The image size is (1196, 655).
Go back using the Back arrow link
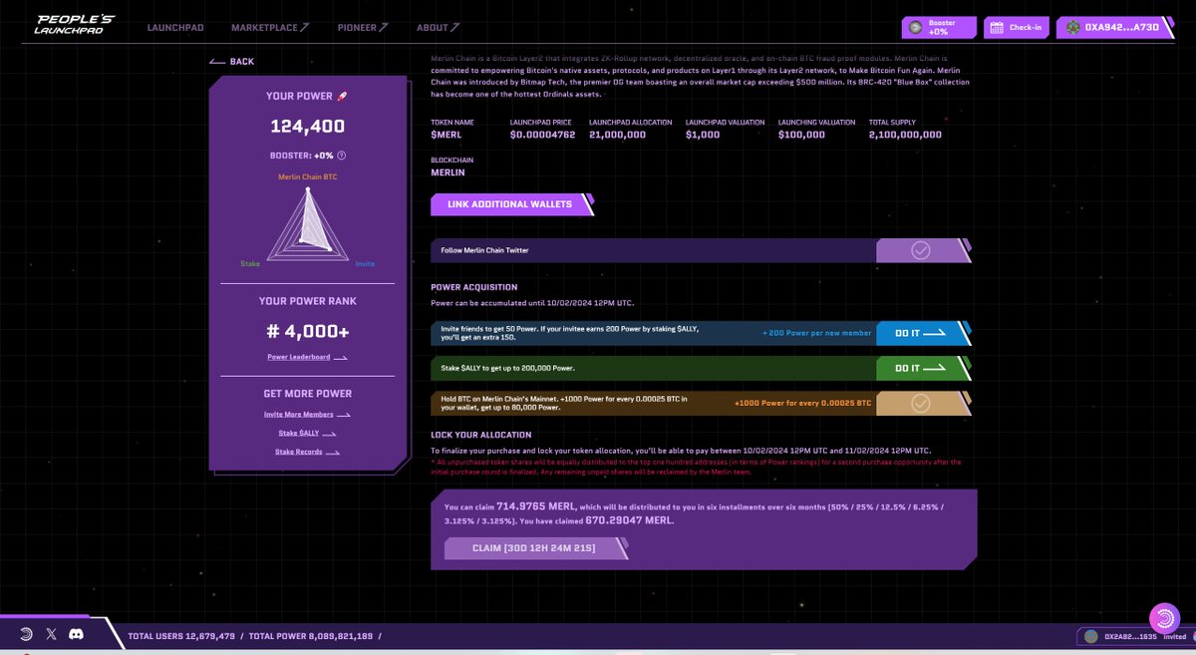coord(231,62)
